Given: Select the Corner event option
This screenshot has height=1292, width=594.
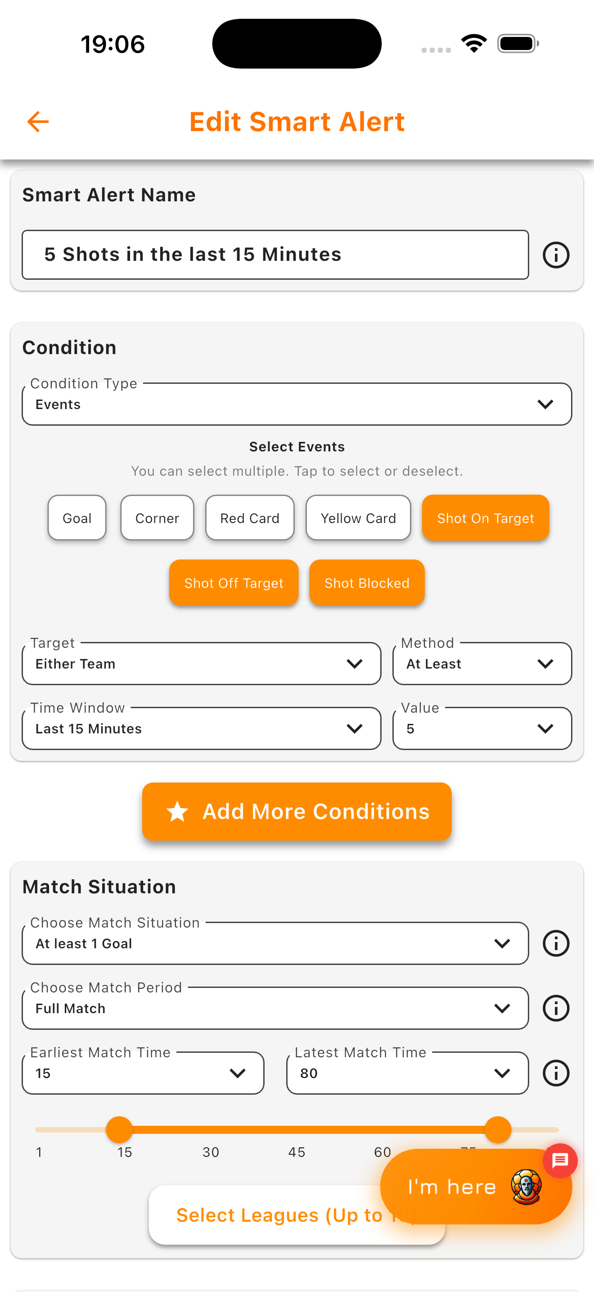Looking at the screenshot, I should point(157,518).
